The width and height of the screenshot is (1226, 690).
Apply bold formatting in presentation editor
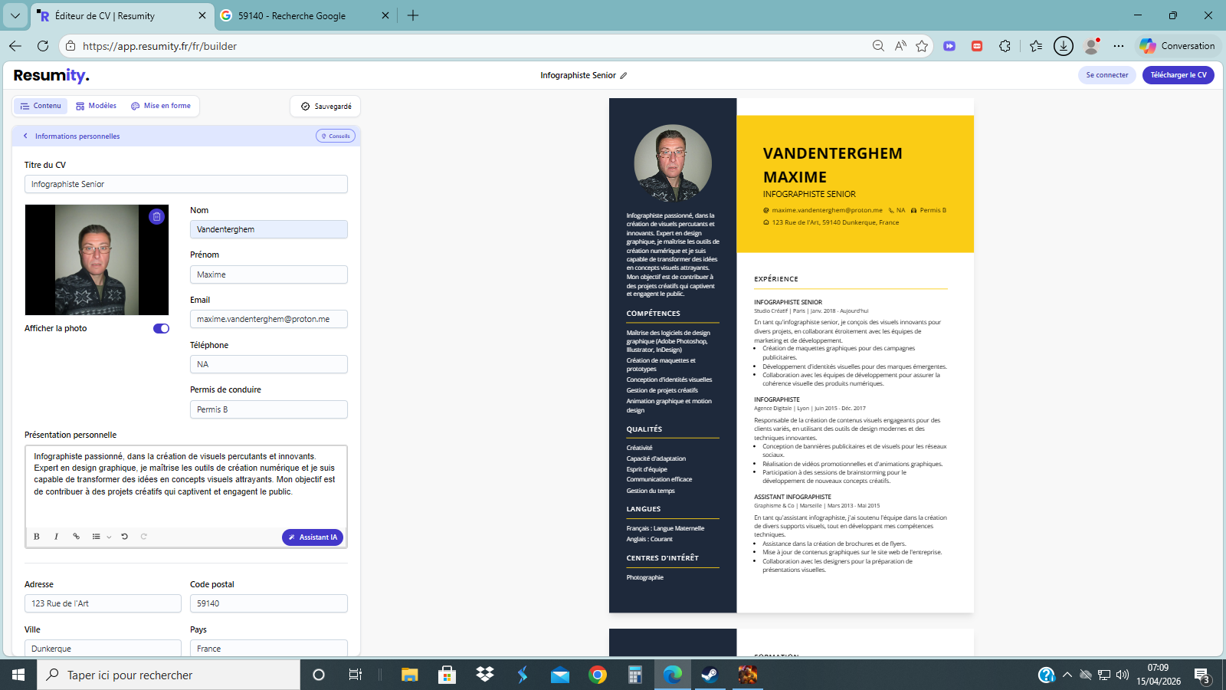click(36, 537)
